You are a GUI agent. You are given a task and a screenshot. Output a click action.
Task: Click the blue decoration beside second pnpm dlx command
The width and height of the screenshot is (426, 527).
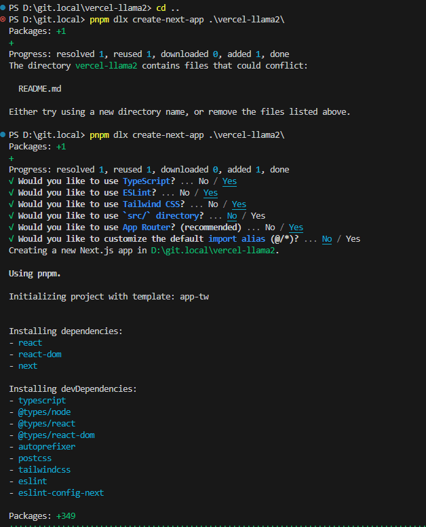pos(3,134)
